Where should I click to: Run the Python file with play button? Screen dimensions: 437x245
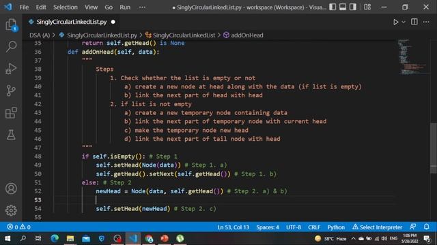[x=395, y=22]
